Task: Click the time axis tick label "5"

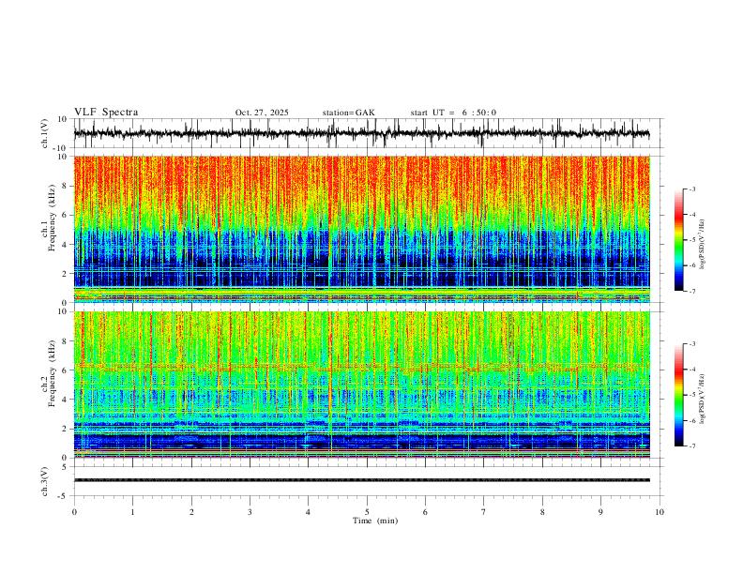Action: point(367,512)
